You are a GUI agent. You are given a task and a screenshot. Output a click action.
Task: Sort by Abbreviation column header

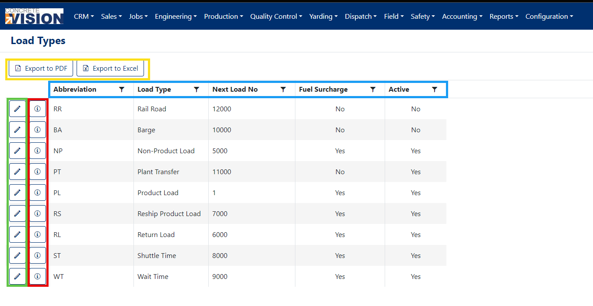point(75,89)
